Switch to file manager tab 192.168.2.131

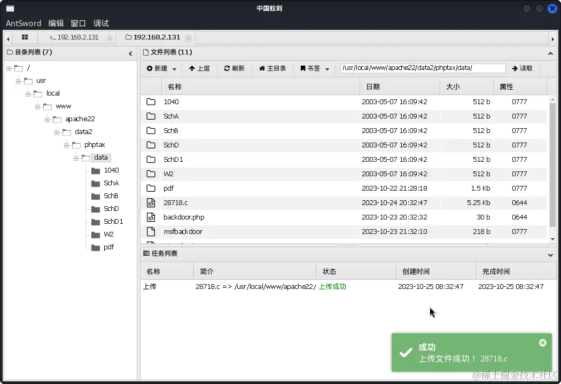pos(153,37)
